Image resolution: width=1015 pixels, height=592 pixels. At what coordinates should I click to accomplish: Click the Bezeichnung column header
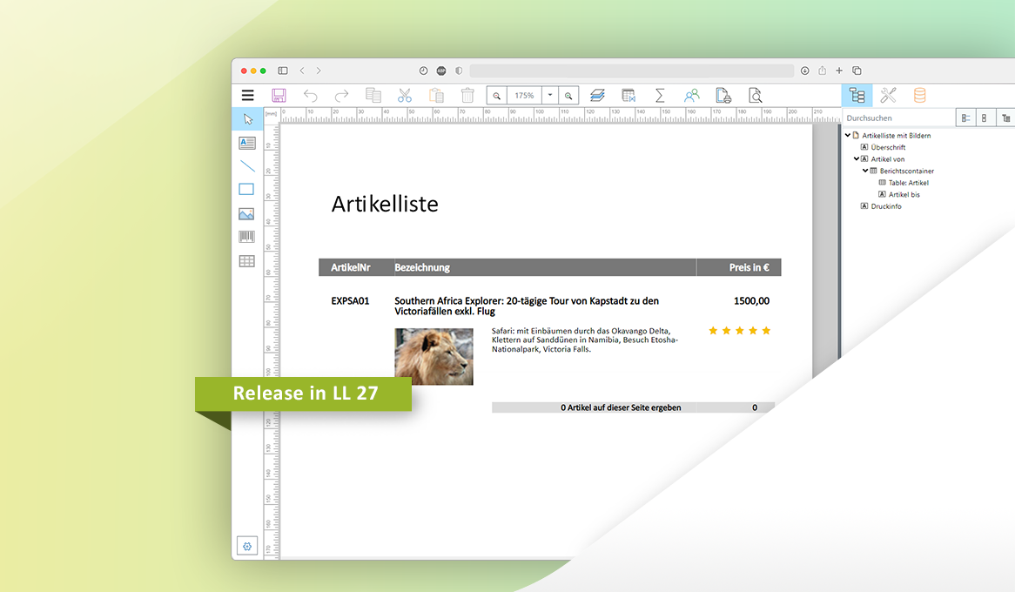tap(422, 267)
